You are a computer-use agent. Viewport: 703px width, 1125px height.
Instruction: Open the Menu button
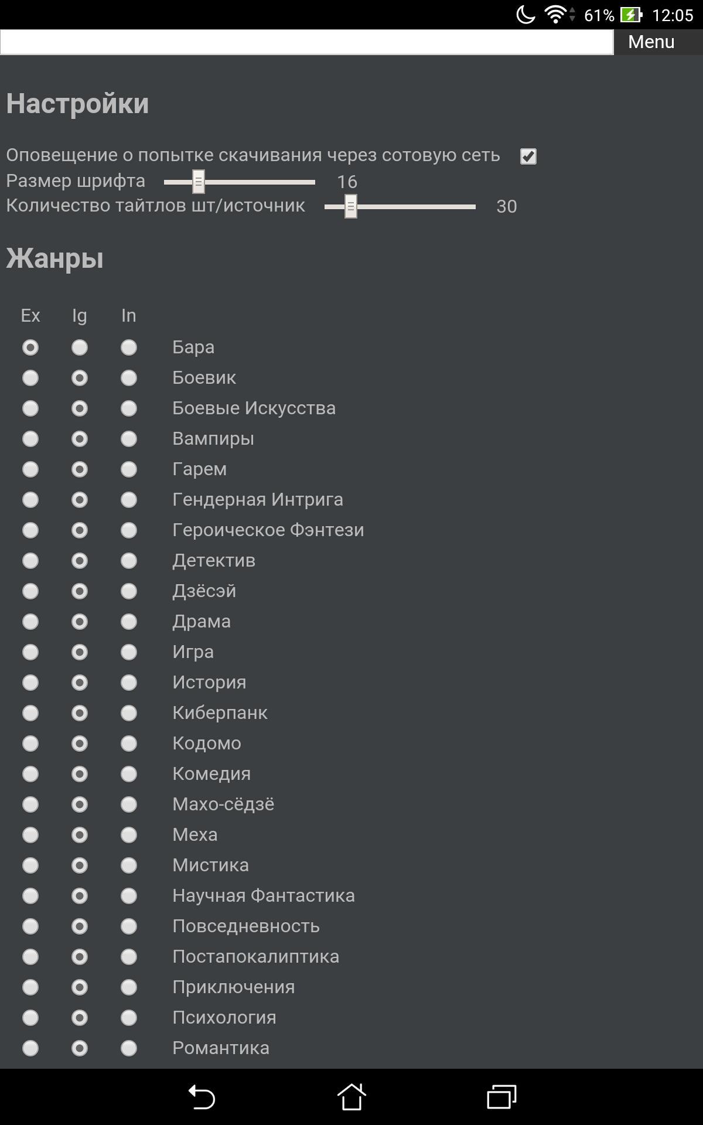click(x=651, y=42)
